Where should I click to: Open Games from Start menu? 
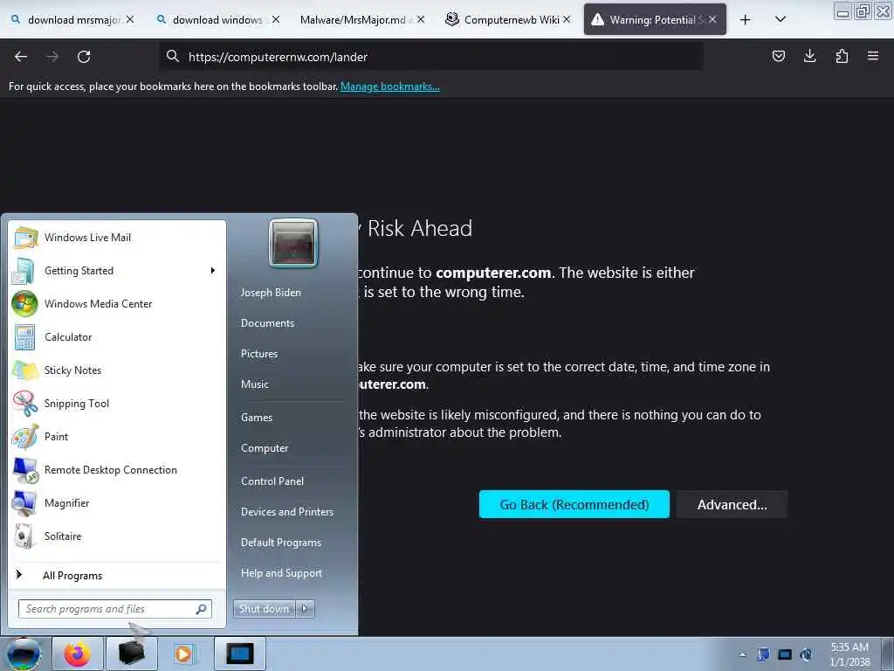point(257,417)
